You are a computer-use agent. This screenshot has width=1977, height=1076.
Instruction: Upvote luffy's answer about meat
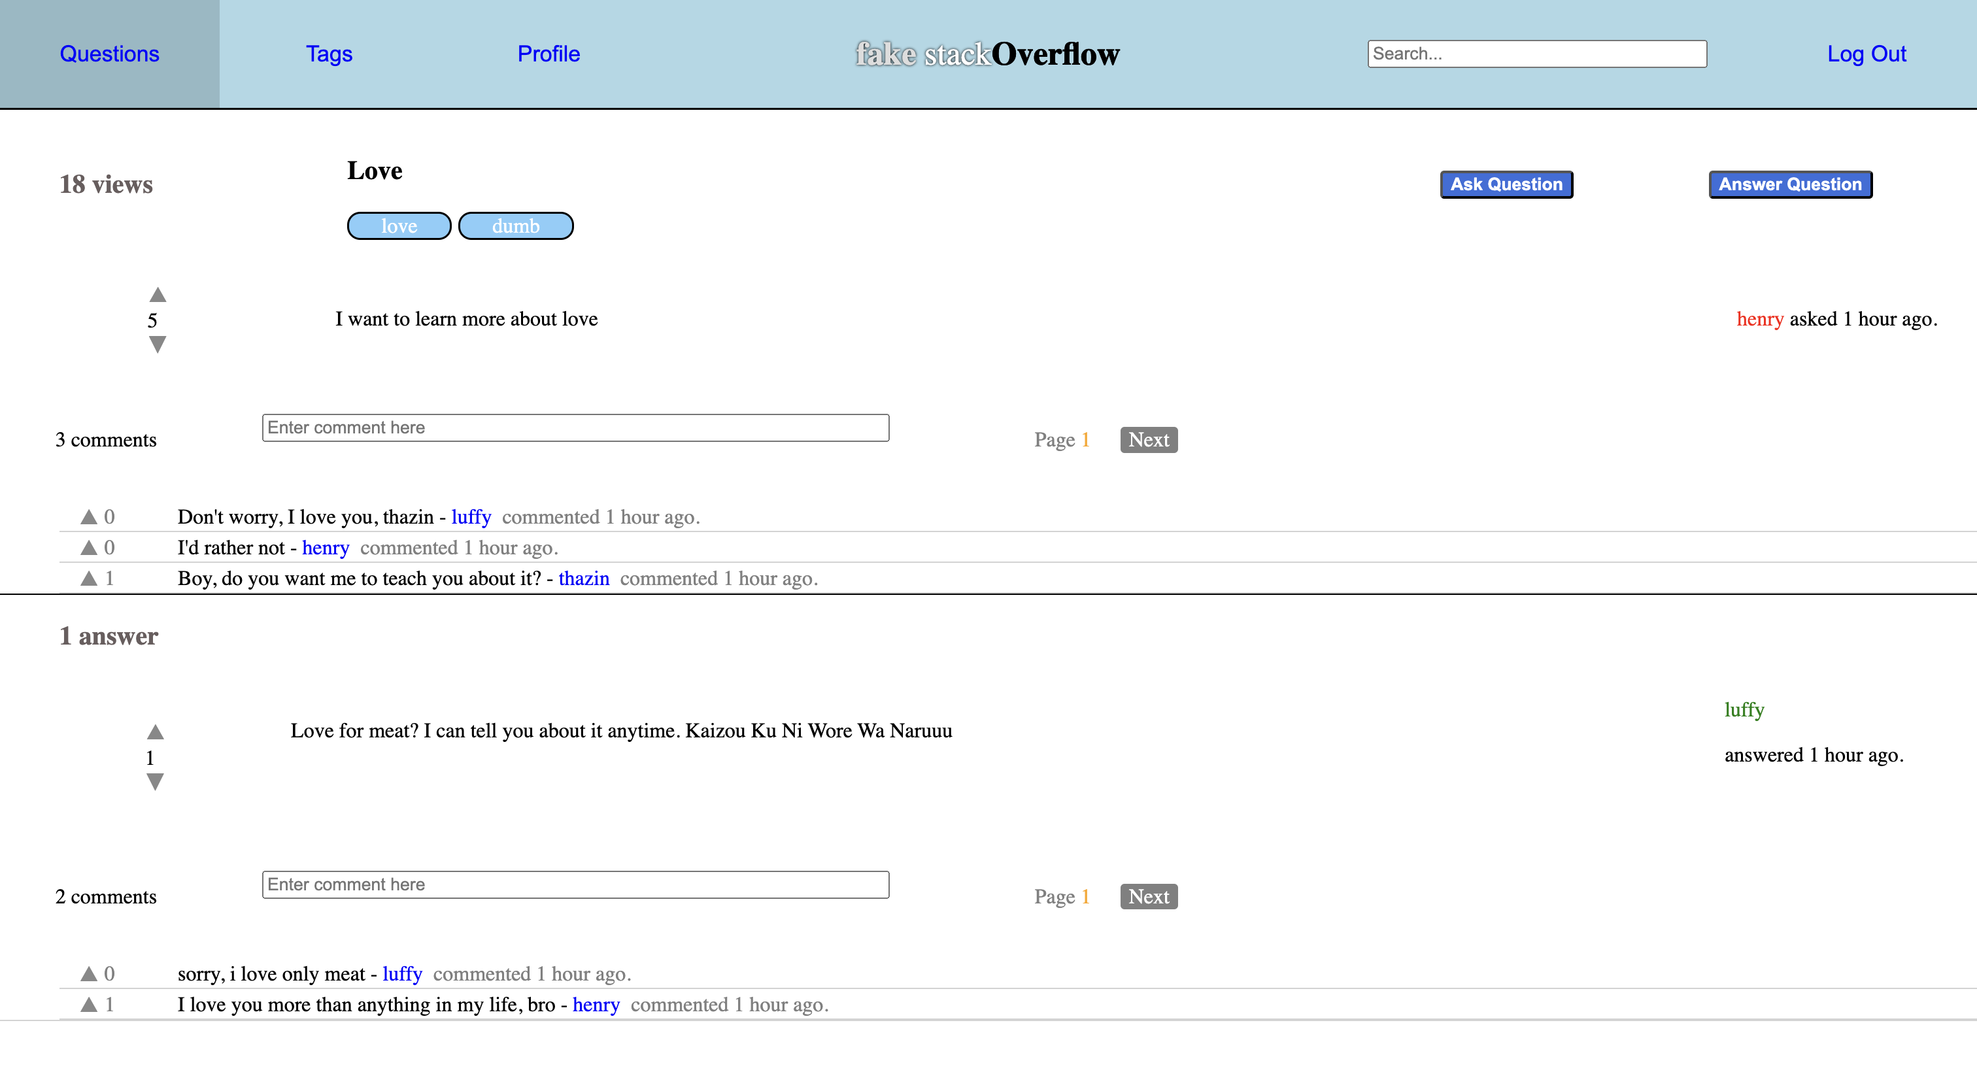click(x=155, y=731)
